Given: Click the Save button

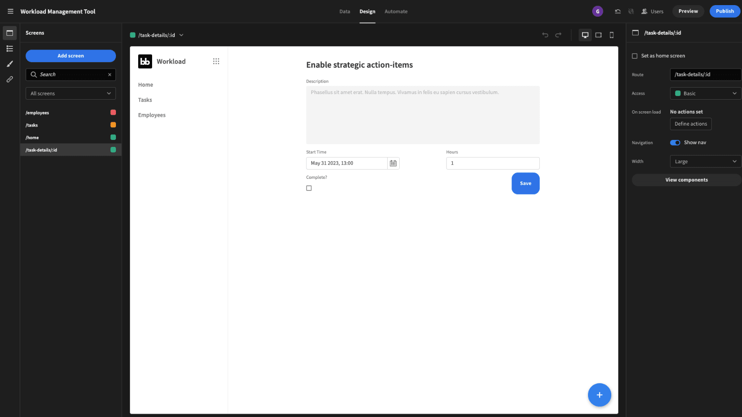Looking at the screenshot, I should click(x=525, y=183).
